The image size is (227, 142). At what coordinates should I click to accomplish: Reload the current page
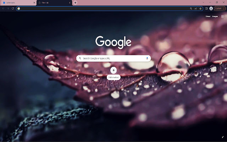[x=13, y=9]
